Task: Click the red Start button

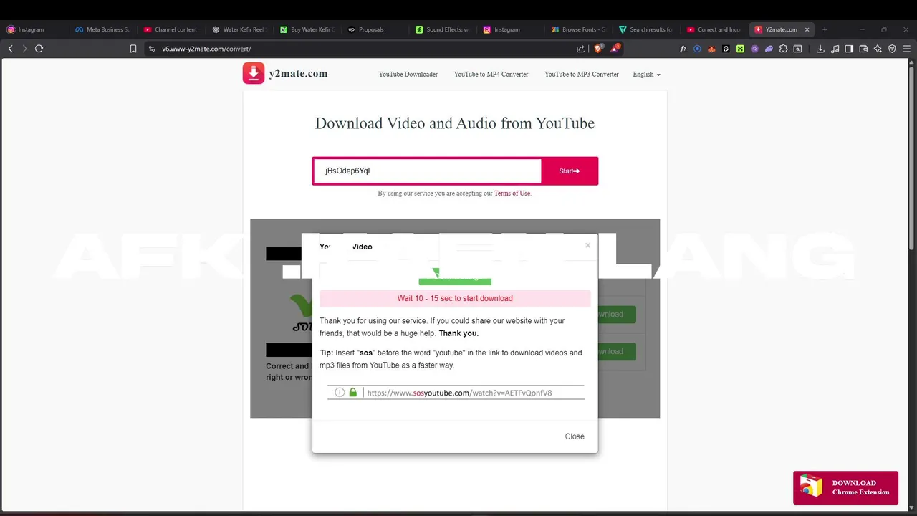Action: point(570,171)
